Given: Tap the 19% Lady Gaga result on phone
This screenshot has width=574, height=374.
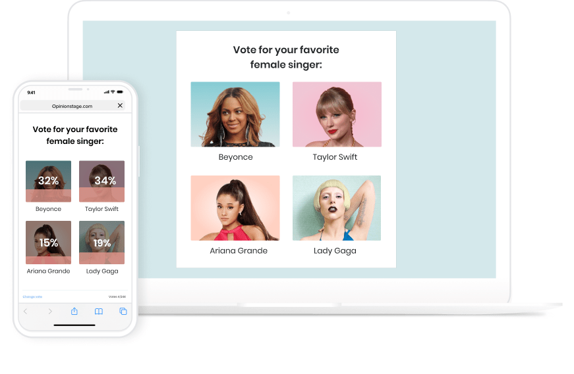Looking at the screenshot, I should (101, 242).
